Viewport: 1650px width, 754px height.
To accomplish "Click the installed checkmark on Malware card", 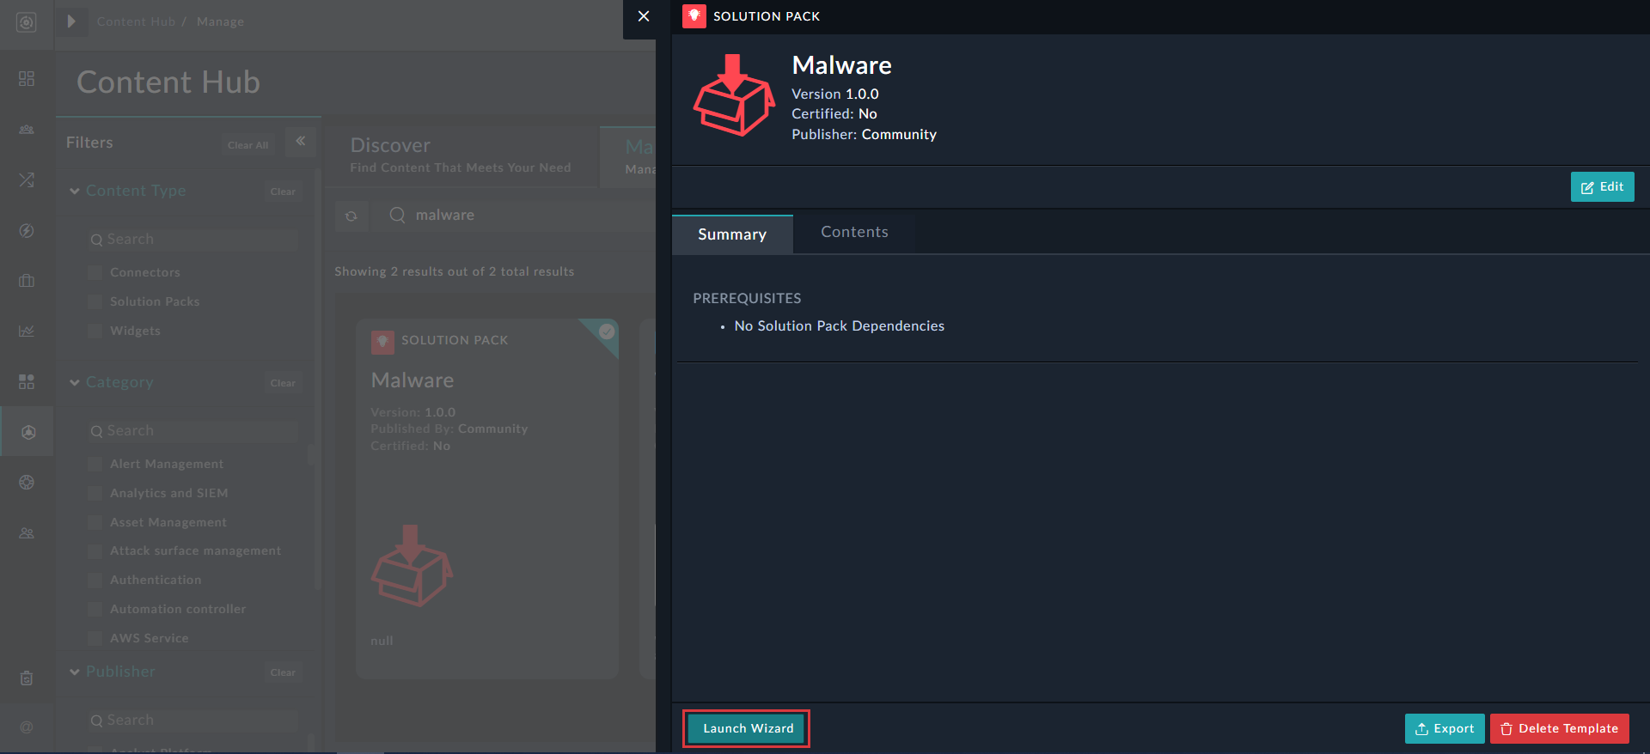I will click(x=607, y=331).
